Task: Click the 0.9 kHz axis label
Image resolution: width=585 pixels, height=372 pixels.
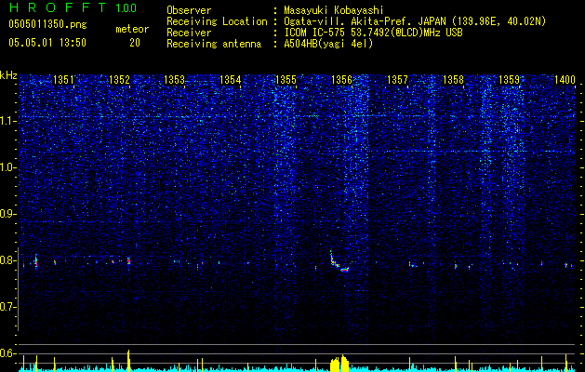Action: tap(8, 214)
